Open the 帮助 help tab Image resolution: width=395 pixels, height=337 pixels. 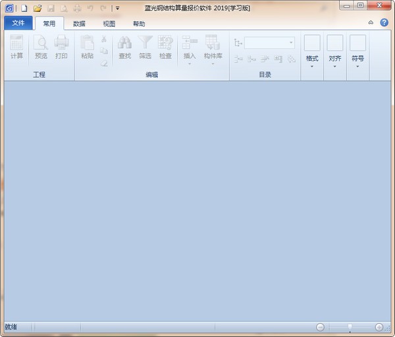tap(139, 24)
